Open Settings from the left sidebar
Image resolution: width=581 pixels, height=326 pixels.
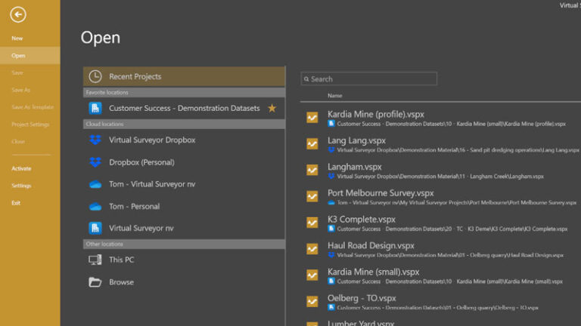pyautogui.click(x=21, y=186)
